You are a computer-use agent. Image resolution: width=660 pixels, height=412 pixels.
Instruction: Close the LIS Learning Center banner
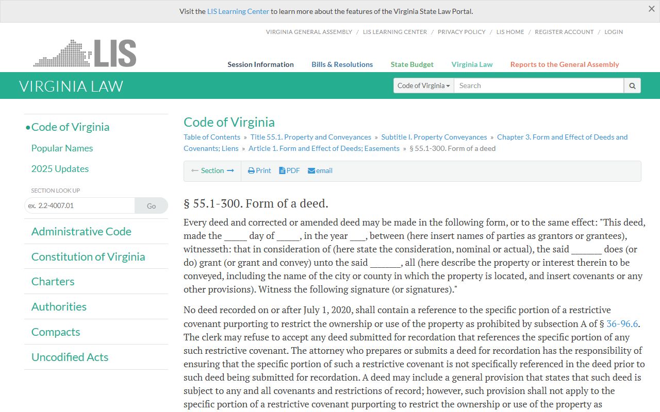pyautogui.click(x=651, y=9)
